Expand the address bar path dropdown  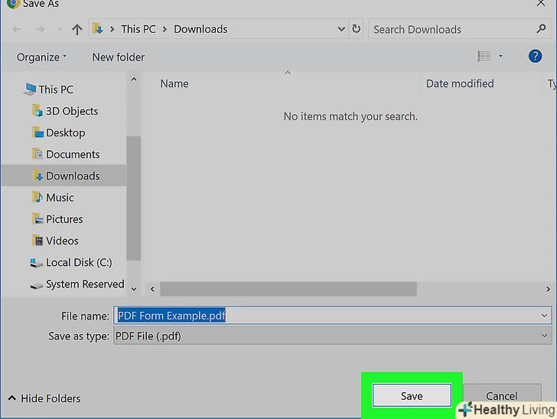(x=341, y=29)
